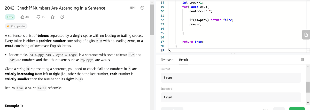Click the share icon beside the star
The image size is (310, 110).
click(62, 17)
